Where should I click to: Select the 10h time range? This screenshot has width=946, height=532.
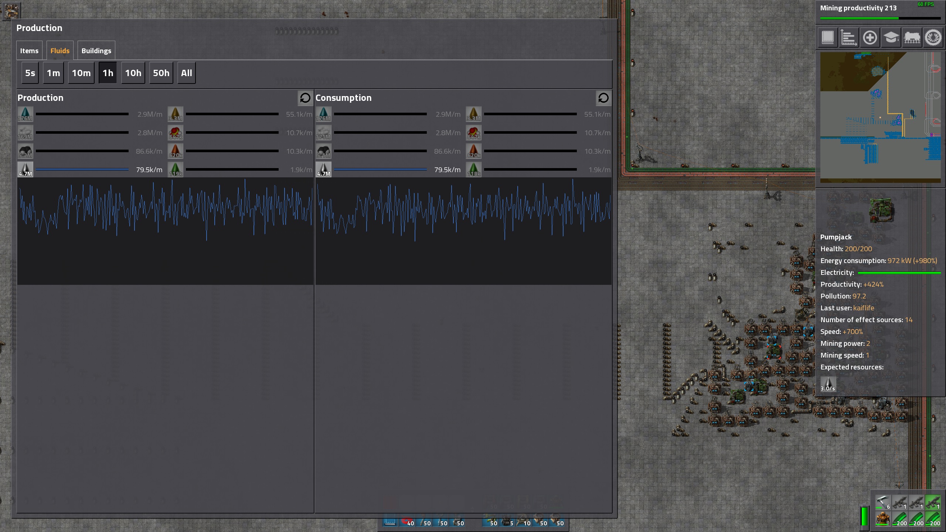133,73
